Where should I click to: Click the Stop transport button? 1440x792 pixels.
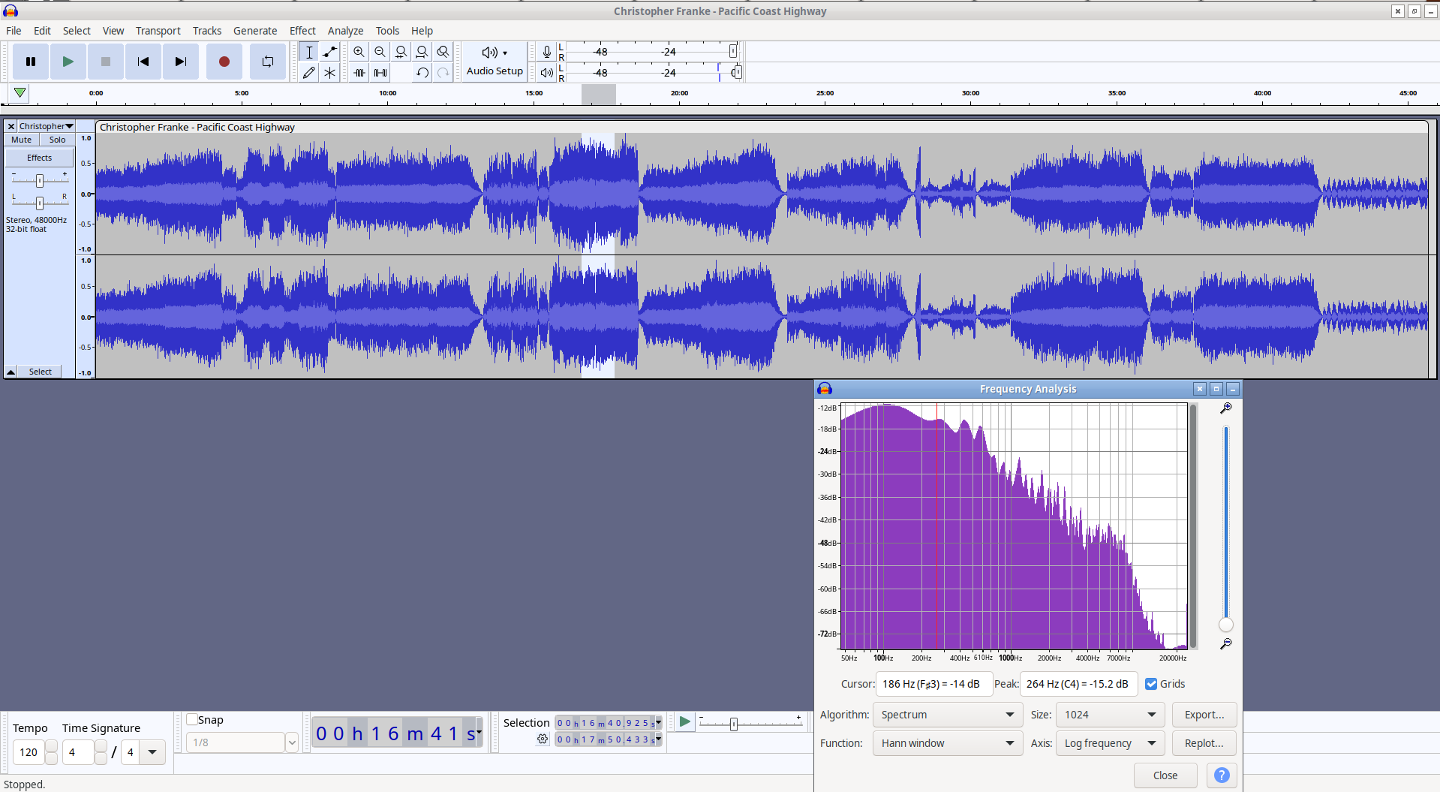(106, 62)
